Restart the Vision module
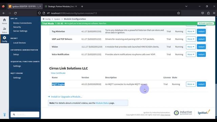The width and height of the screenshot is (217, 122). 201,47
